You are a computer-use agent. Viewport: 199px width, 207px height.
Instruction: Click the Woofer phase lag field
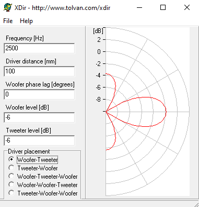coord(39,94)
